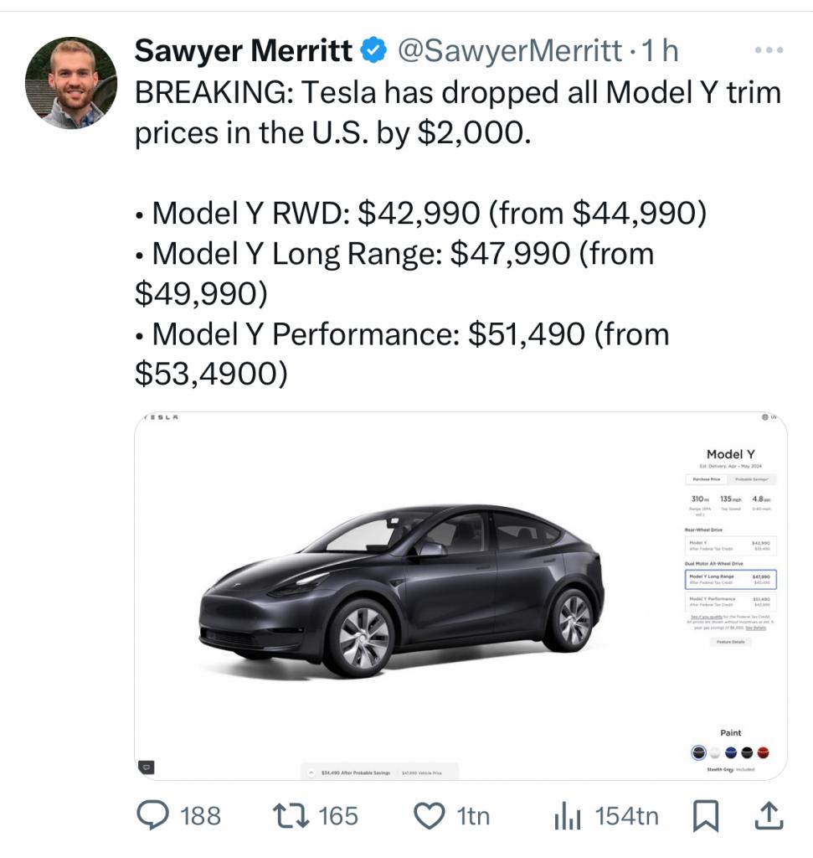Select the Model Y Performance option

point(730,602)
